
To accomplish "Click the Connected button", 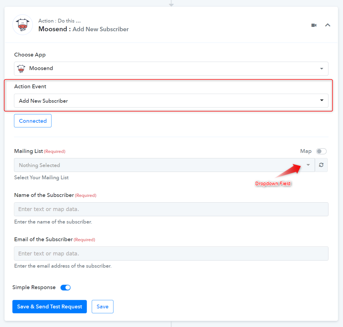I will click(33, 121).
